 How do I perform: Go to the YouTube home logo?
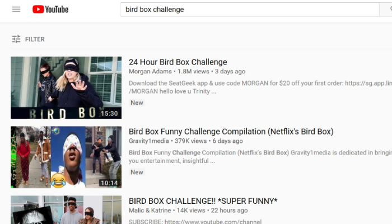click(x=50, y=10)
